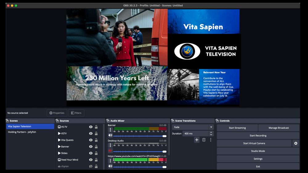Click Start Recording
Screen dimensions: 308x173
click(x=258, y=135)
